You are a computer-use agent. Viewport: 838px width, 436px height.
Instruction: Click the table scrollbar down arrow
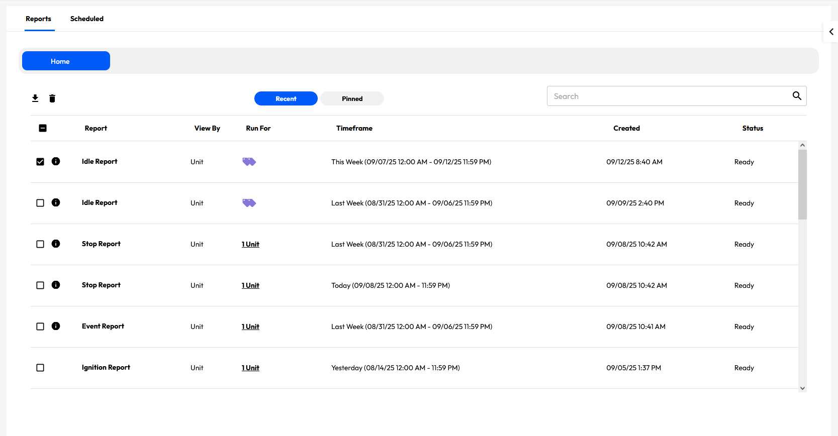[802, 388]
